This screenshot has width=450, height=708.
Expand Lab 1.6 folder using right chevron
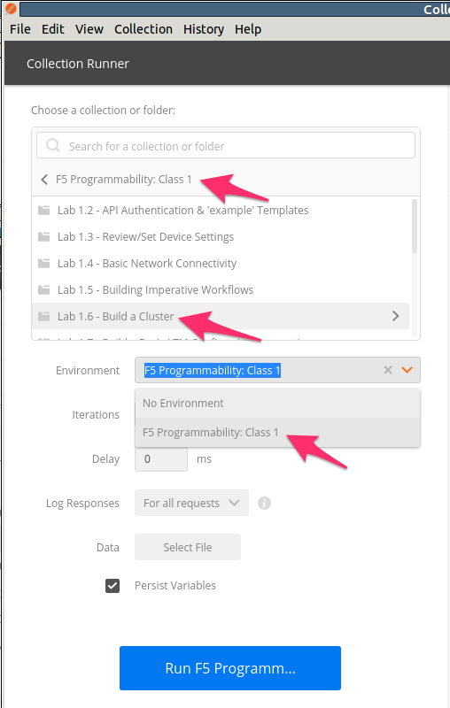coord(396,316)
